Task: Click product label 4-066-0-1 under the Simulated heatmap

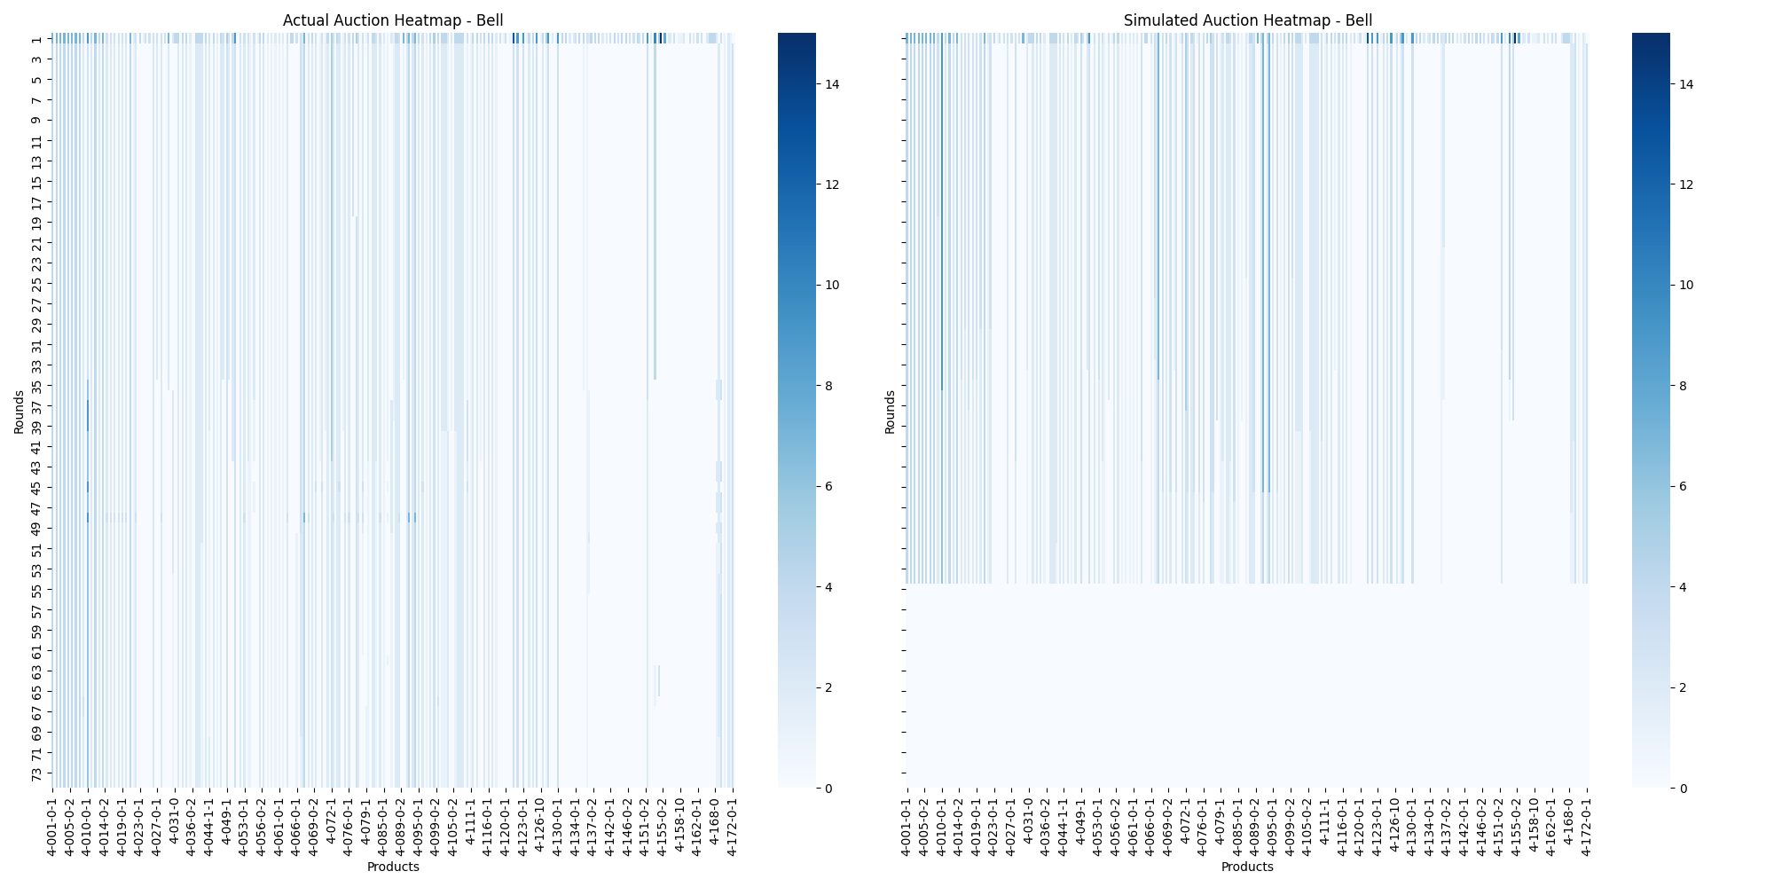Action: point(1150,826)
